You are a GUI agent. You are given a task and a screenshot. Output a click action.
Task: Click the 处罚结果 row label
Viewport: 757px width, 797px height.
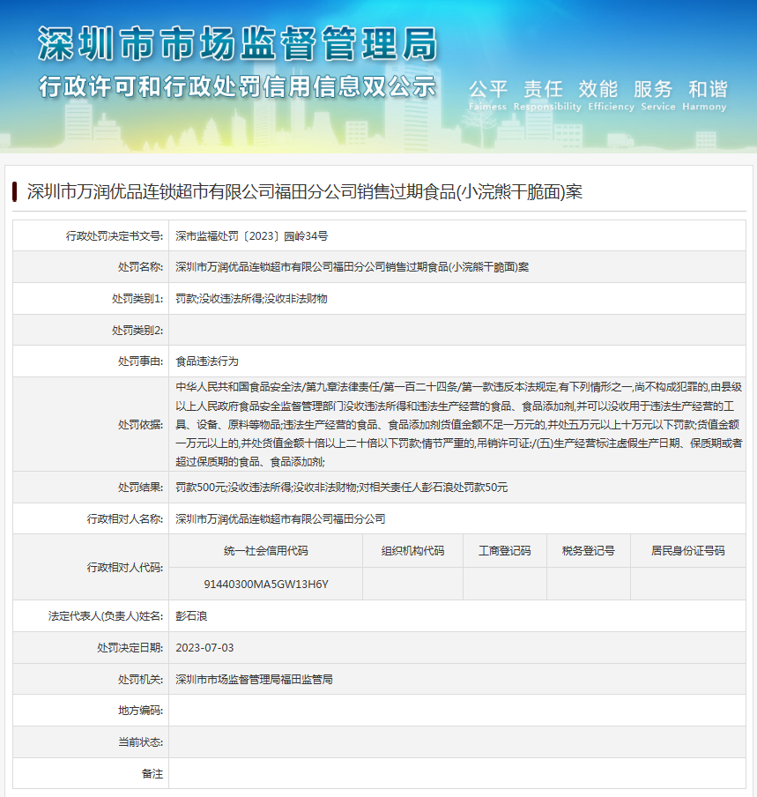tap(141, 488)
